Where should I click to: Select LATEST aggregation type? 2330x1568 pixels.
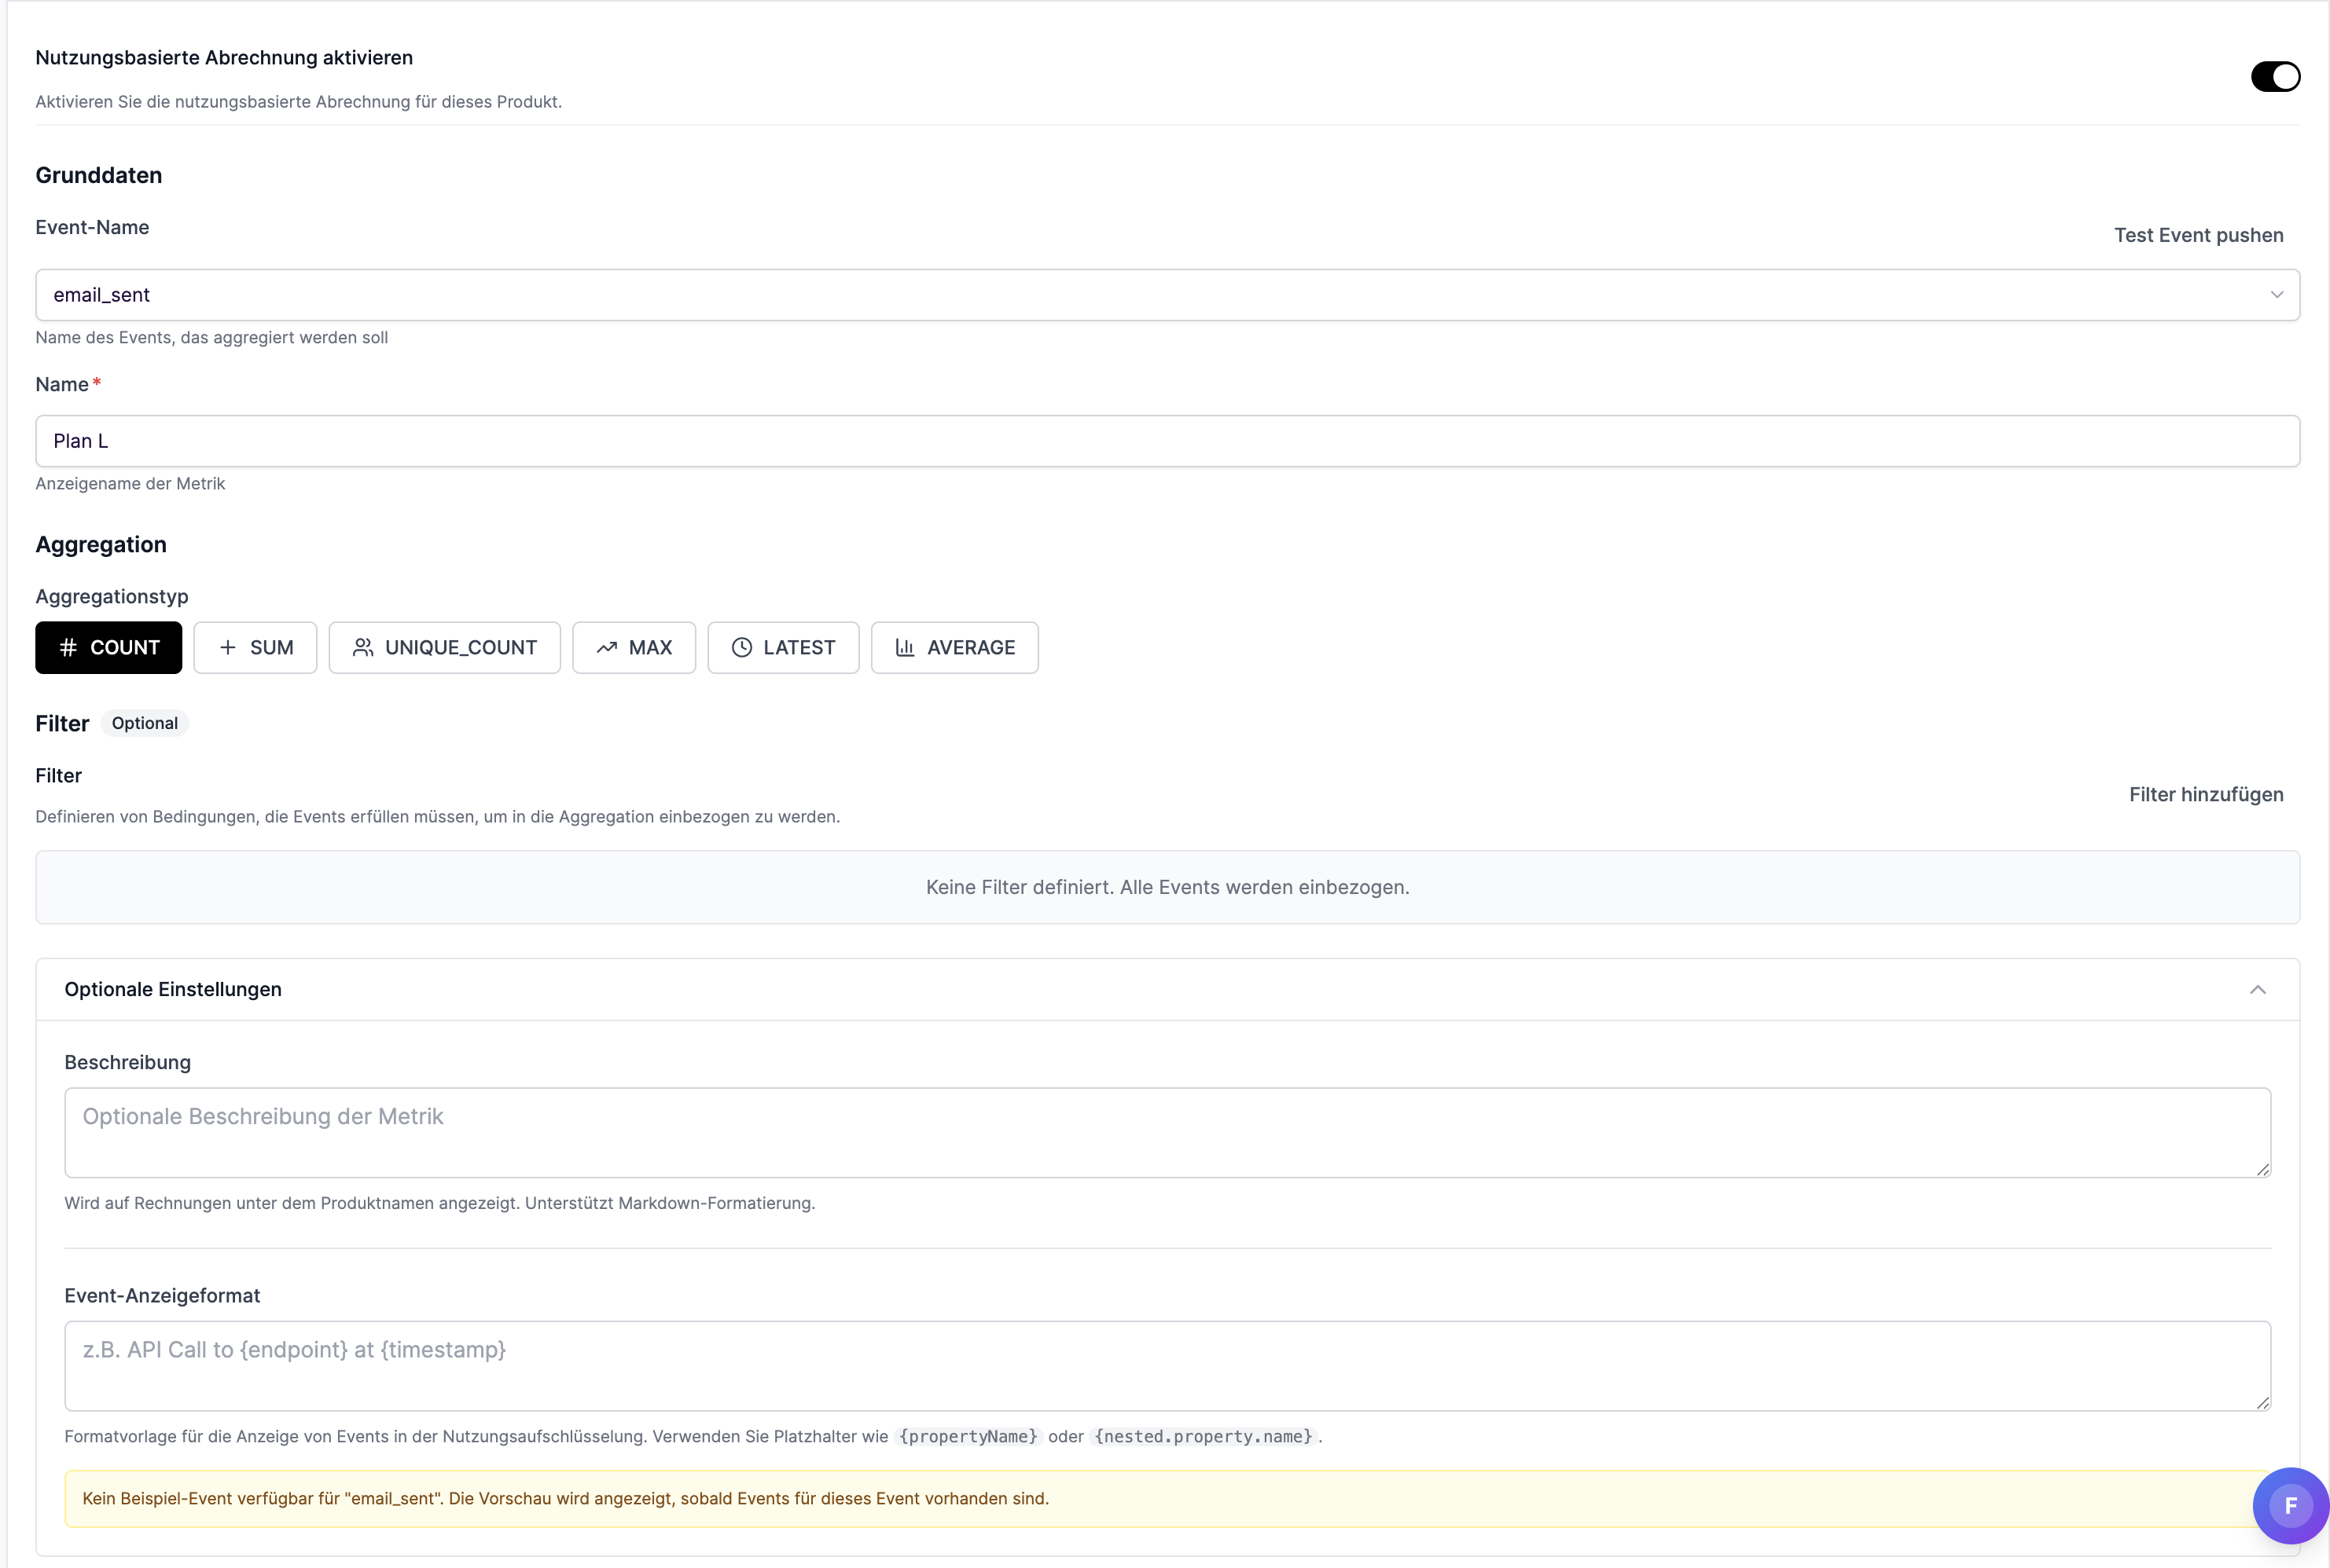tap(783, 648)
